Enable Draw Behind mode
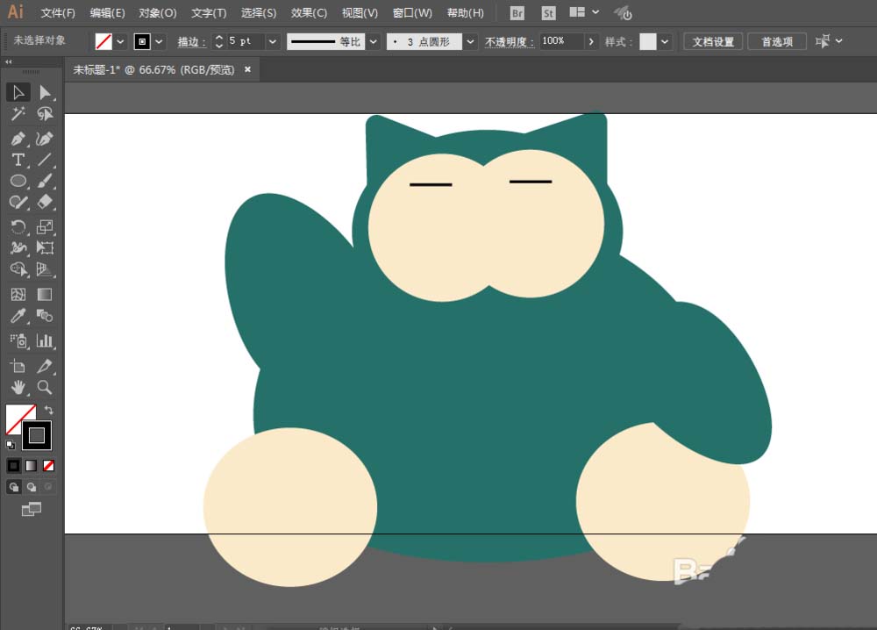The height and width of the screenshot is (630, 877). click(x=32, y=487)
